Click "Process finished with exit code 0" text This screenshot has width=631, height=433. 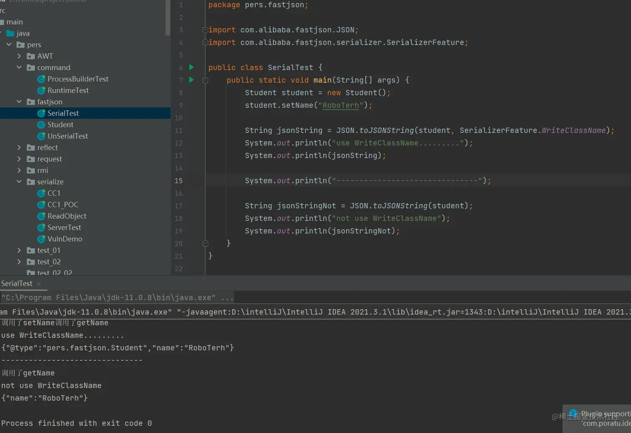tap(76, 423)
